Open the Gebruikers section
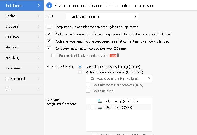Image resolution: width=197 pixels, height=135 pixels. pos(22,68)
